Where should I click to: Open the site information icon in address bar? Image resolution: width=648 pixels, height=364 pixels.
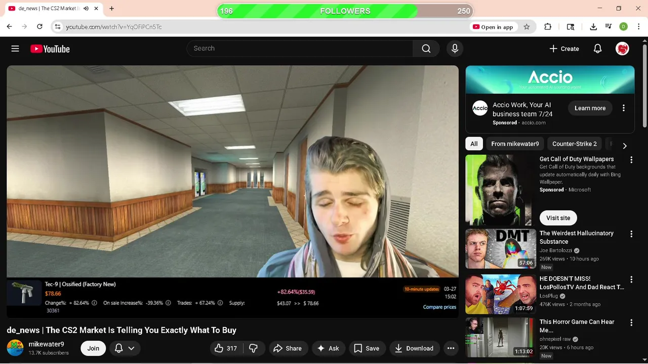58,27
